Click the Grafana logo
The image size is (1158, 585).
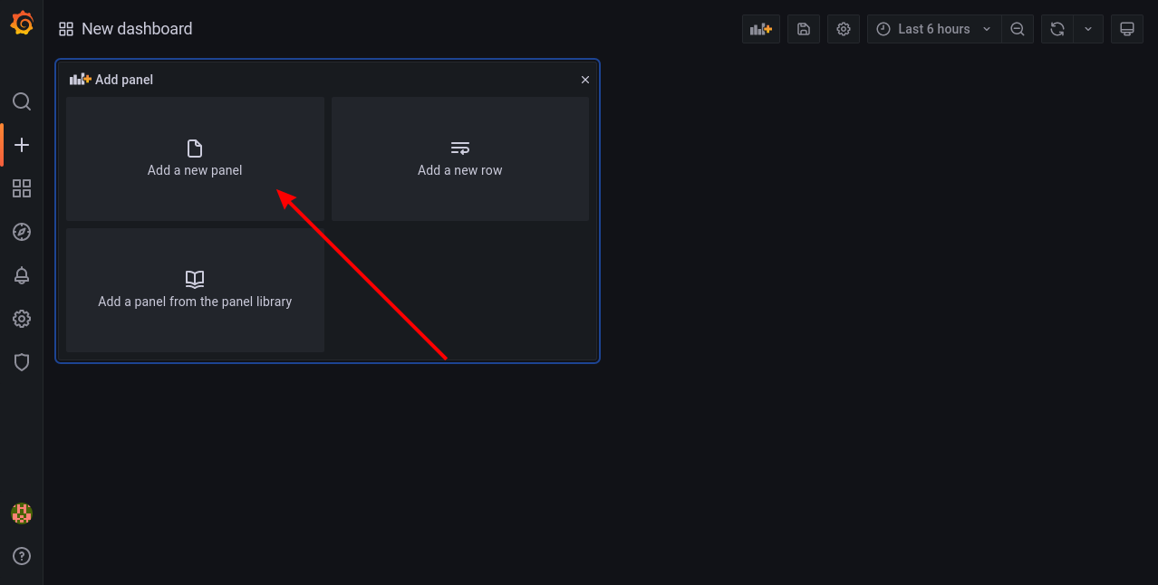click(22, 24)
